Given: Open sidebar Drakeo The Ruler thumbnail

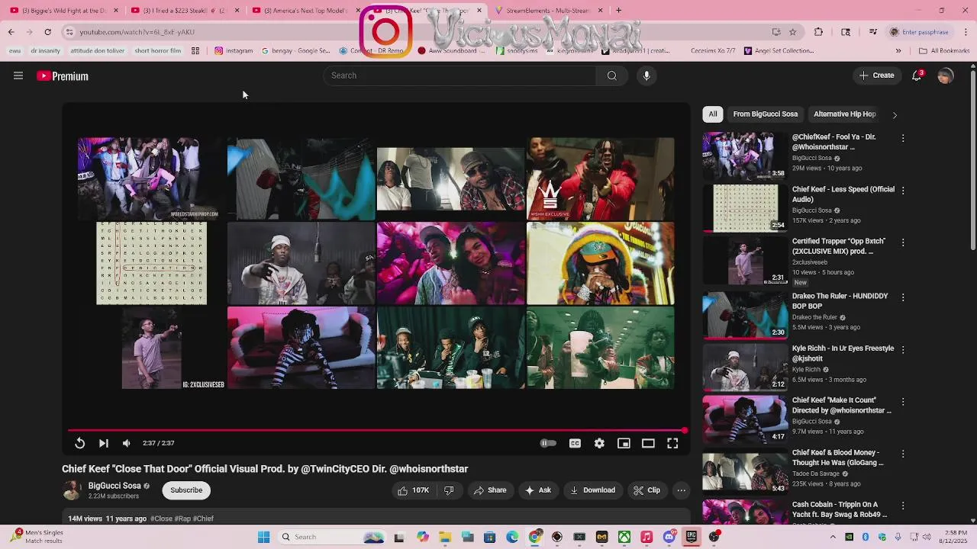Looking at the screenshot, I should [745, 315].
